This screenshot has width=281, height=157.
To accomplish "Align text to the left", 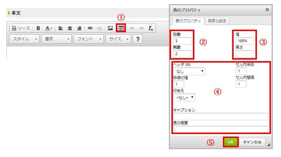I will (61, 28).
